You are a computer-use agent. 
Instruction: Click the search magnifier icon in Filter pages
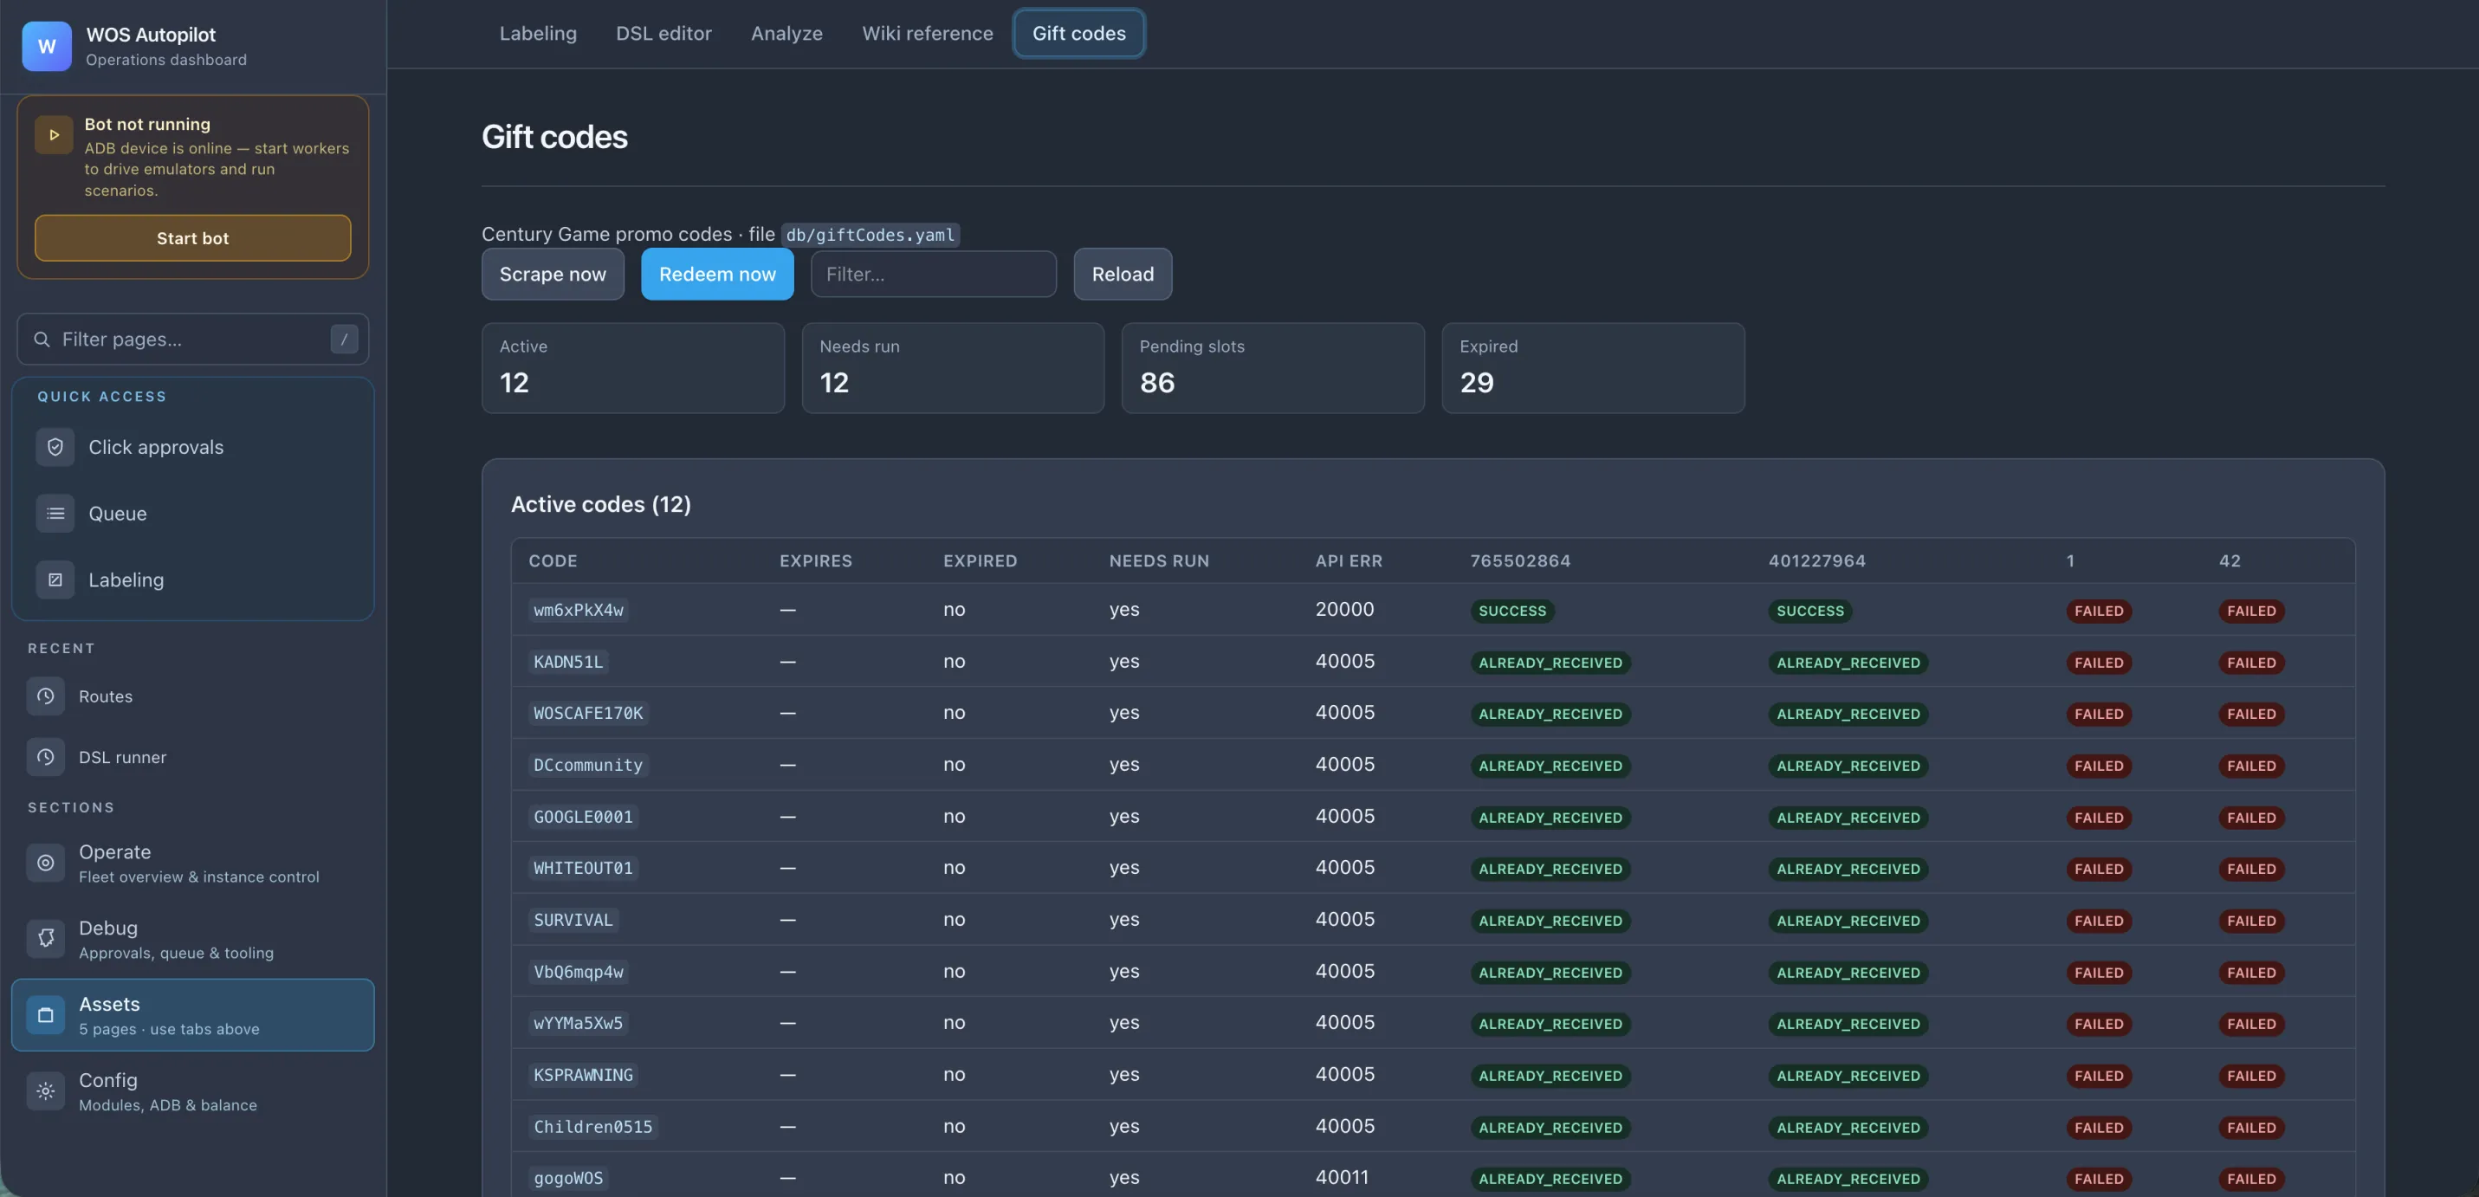(42, 339)
